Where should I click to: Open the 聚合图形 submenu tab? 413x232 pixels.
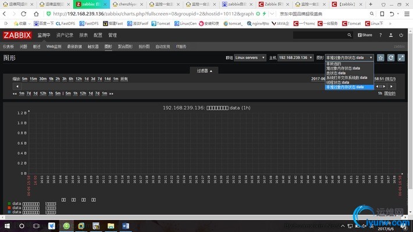pos(125,47)
